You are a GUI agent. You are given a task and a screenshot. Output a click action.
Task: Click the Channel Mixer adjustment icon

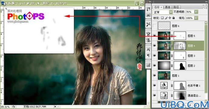click(x=164, y=95)
